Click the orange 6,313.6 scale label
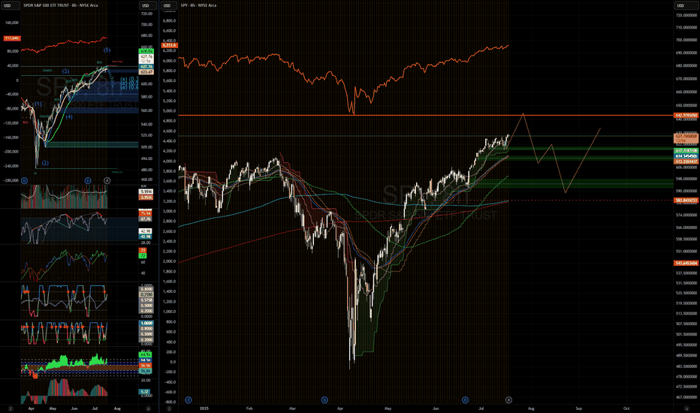The height and width of the screenshot is (413, 700). (x=170, y=46)
